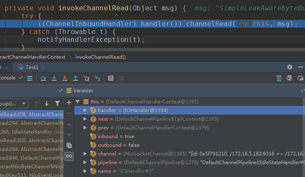Open thread selector dropdown
Viewport: 305px width, 177px height.
click(x=14, y=103)
